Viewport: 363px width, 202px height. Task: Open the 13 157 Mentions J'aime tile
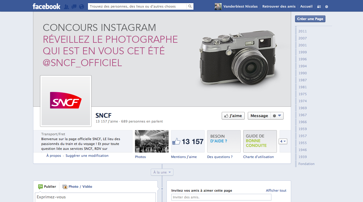click(188, 141)
